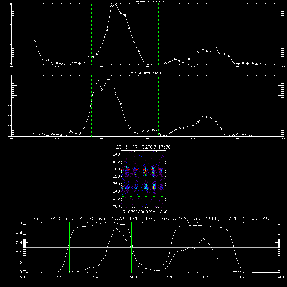Click the y-axis label '0.0' of the bottom plot
The width and height of the screenshot is (287, 287).
(19, 272)
